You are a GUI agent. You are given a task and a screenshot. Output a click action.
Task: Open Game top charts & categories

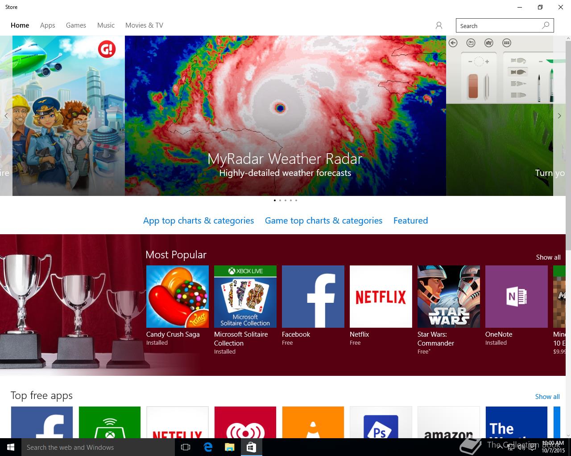[323, 220]
